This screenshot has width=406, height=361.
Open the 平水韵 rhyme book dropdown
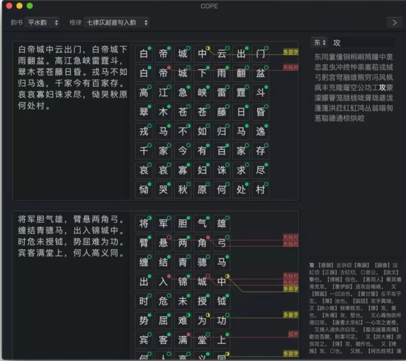(42, 23)
